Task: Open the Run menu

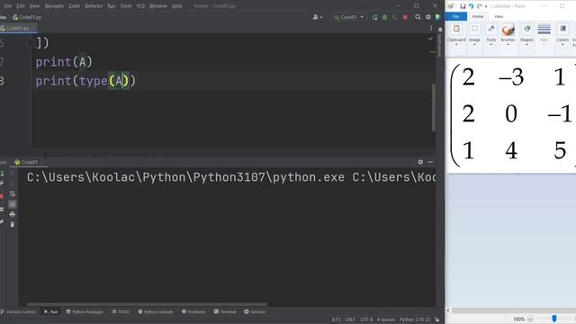Action: 112,6
